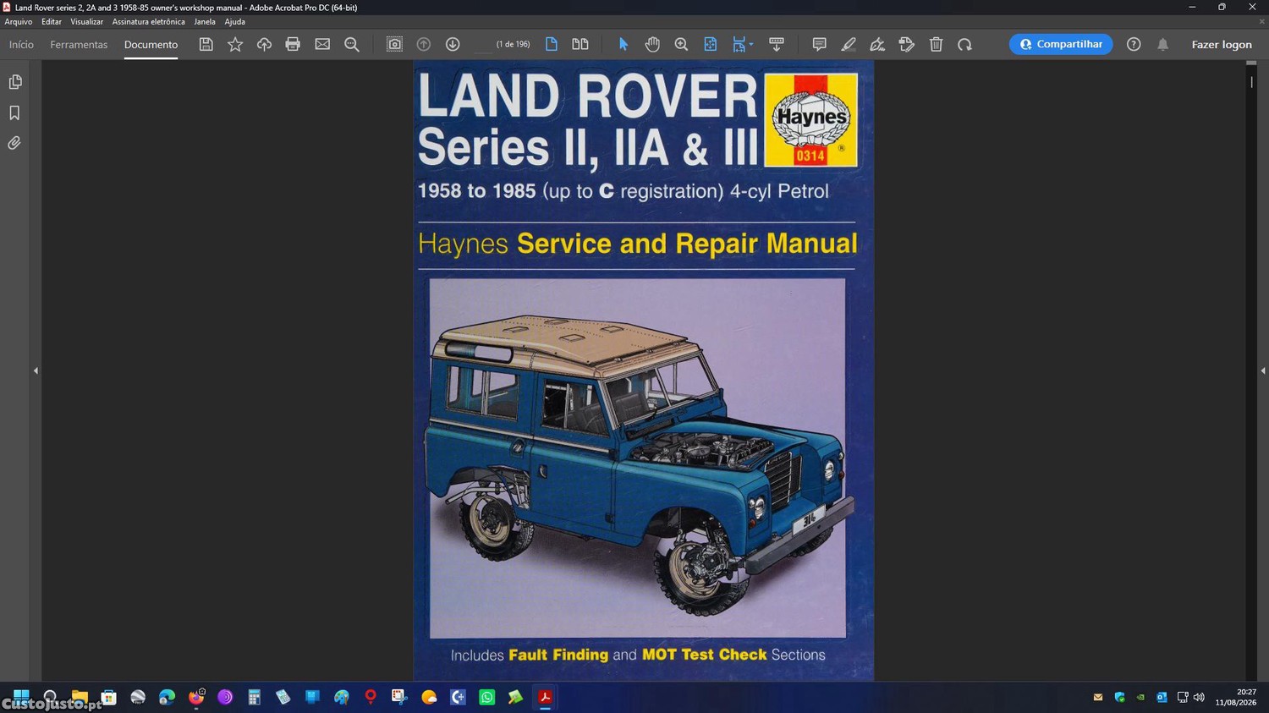Screen dimensions: 1269x713
Task: Open the Janela menu
Action: (x=205, y=22)
